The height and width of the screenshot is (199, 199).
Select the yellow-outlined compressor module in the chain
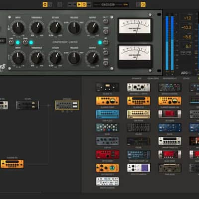[x=67, y=105]
